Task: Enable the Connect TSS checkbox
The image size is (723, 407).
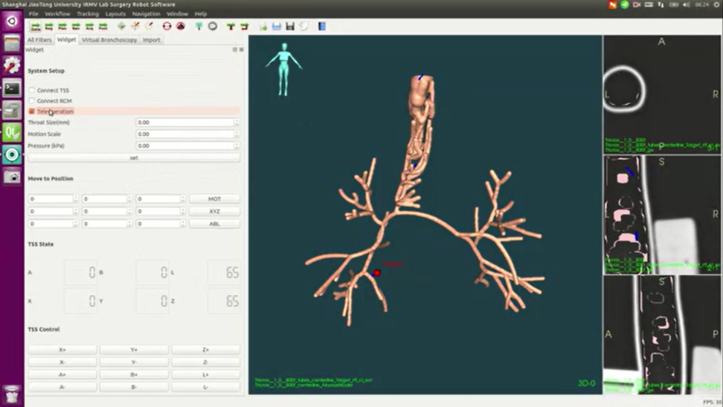Action: [x=32, y=90]
